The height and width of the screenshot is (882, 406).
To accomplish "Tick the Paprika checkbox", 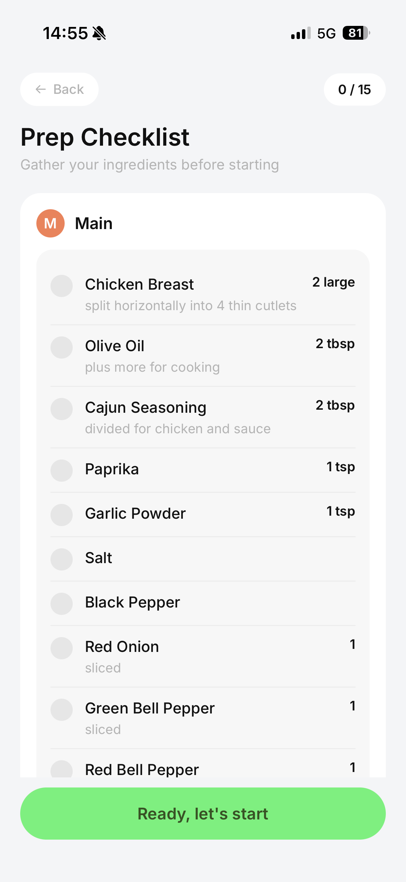I will (62, 471).
